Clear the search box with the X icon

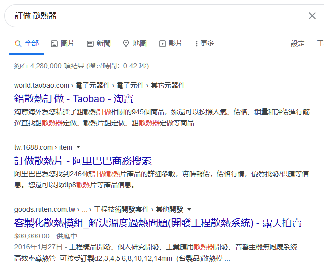click(x=312, y=16)
